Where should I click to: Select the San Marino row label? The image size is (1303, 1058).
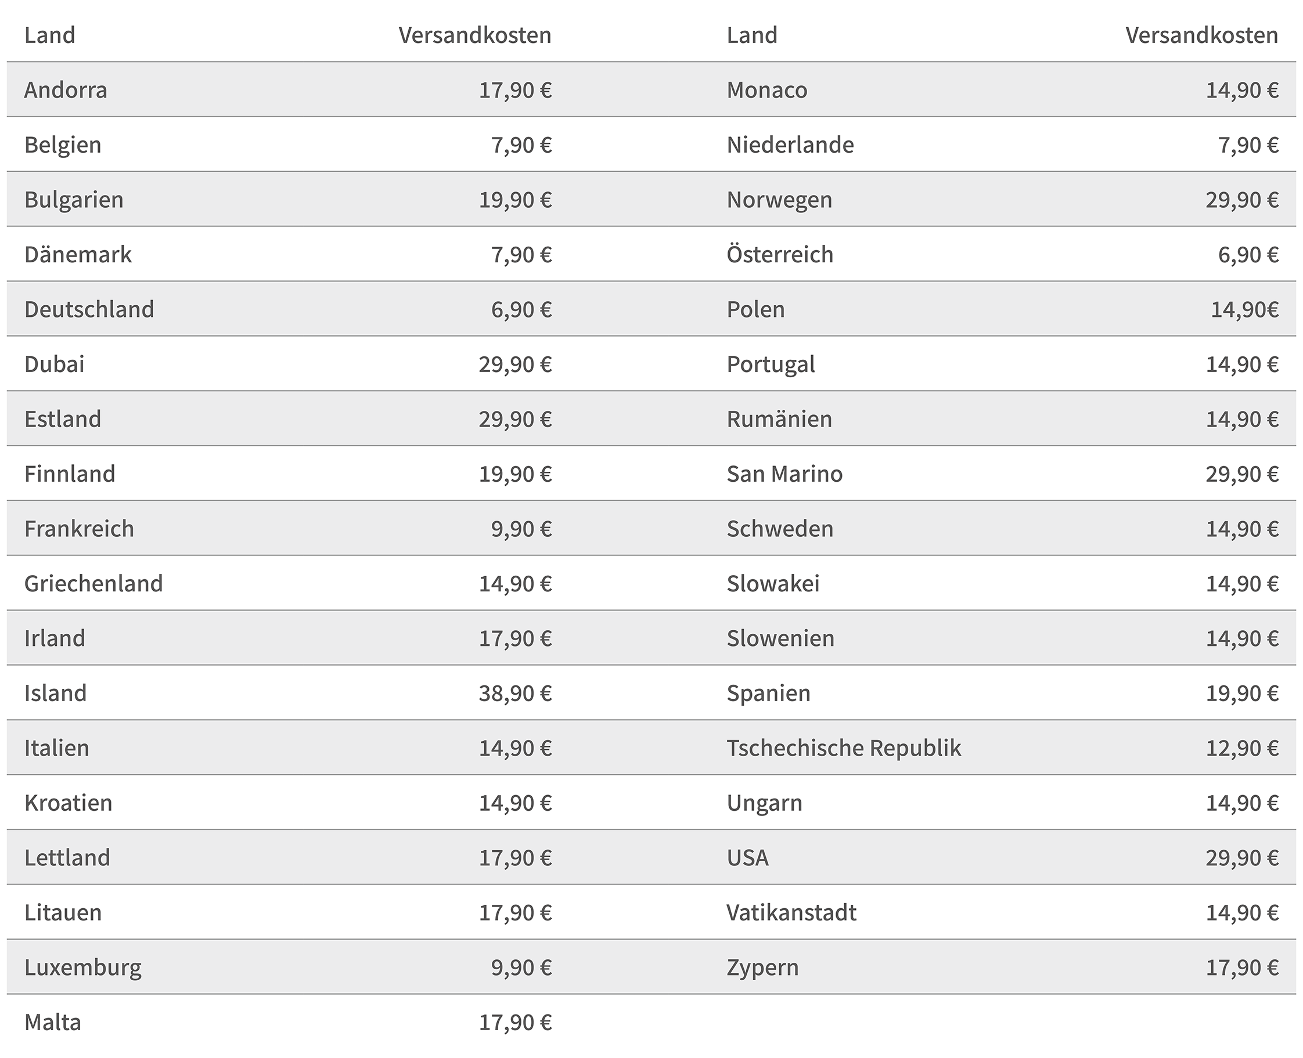point(784,474)
